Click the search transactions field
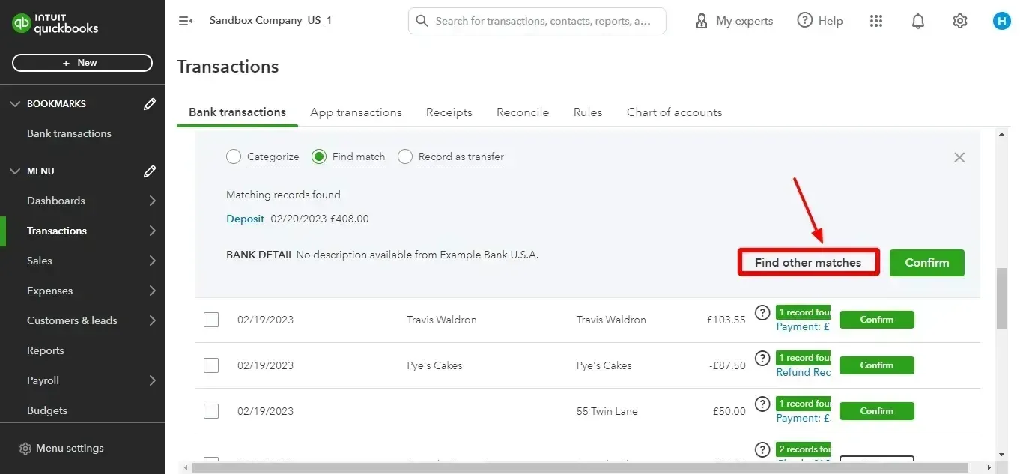1023x474 pixels. tap(537, 21)
